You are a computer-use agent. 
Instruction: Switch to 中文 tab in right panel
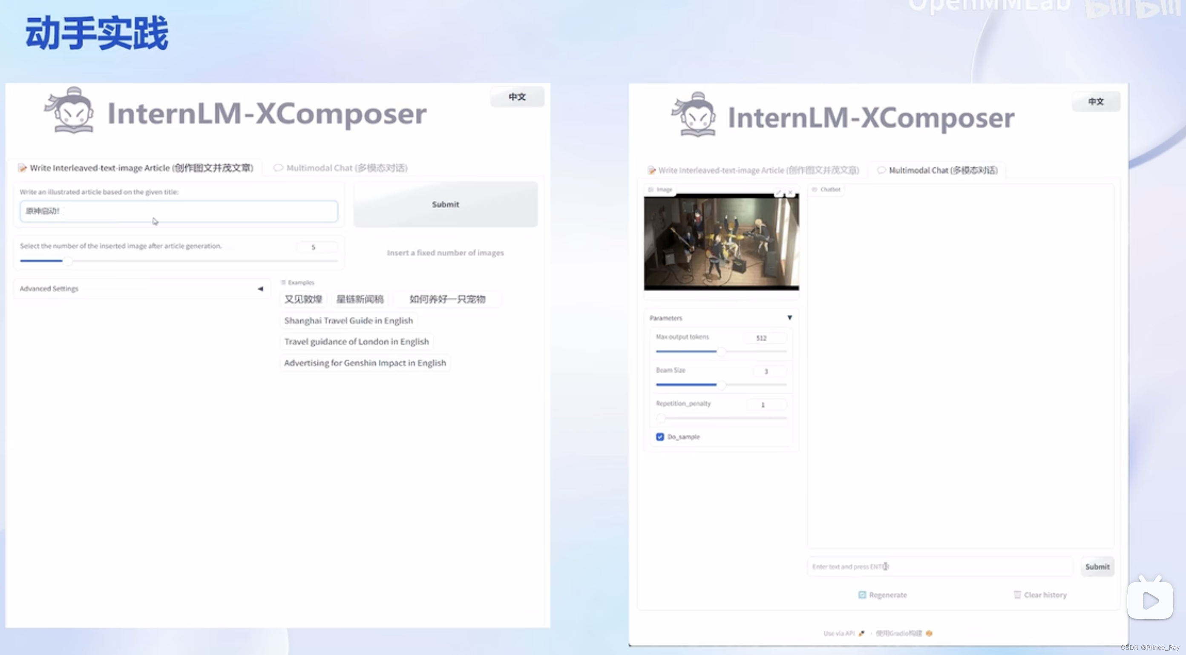point(1096,102)
